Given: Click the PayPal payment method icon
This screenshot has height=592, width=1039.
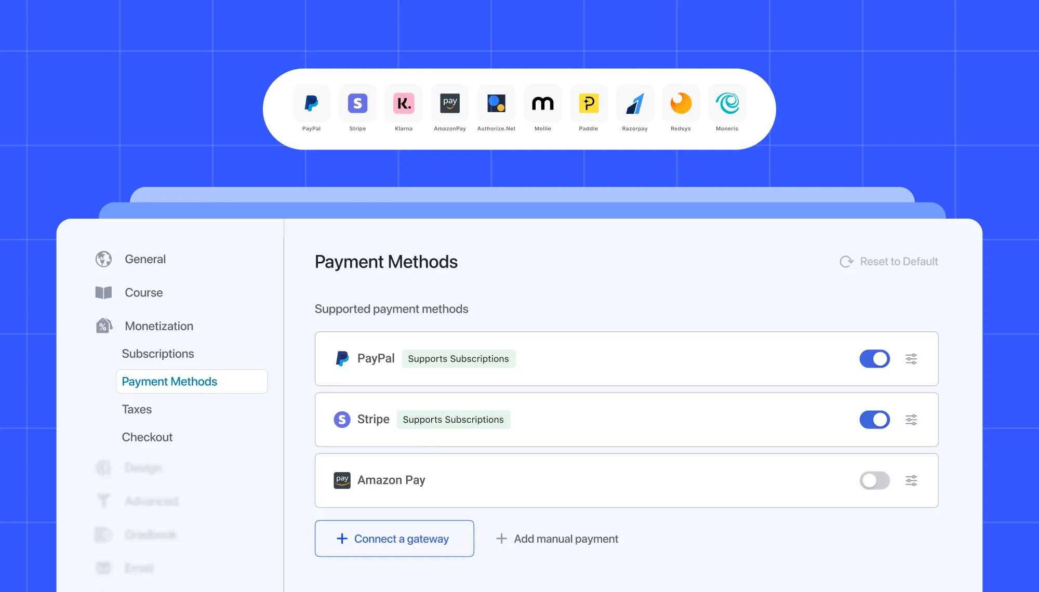Looking at the screenshot, I should point(342,359).
